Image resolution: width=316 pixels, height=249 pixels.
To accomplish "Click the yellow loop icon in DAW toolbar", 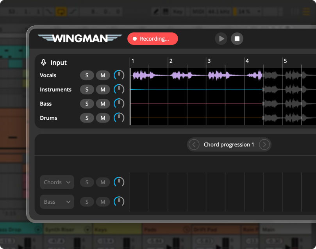I will (x=61, y=12).
